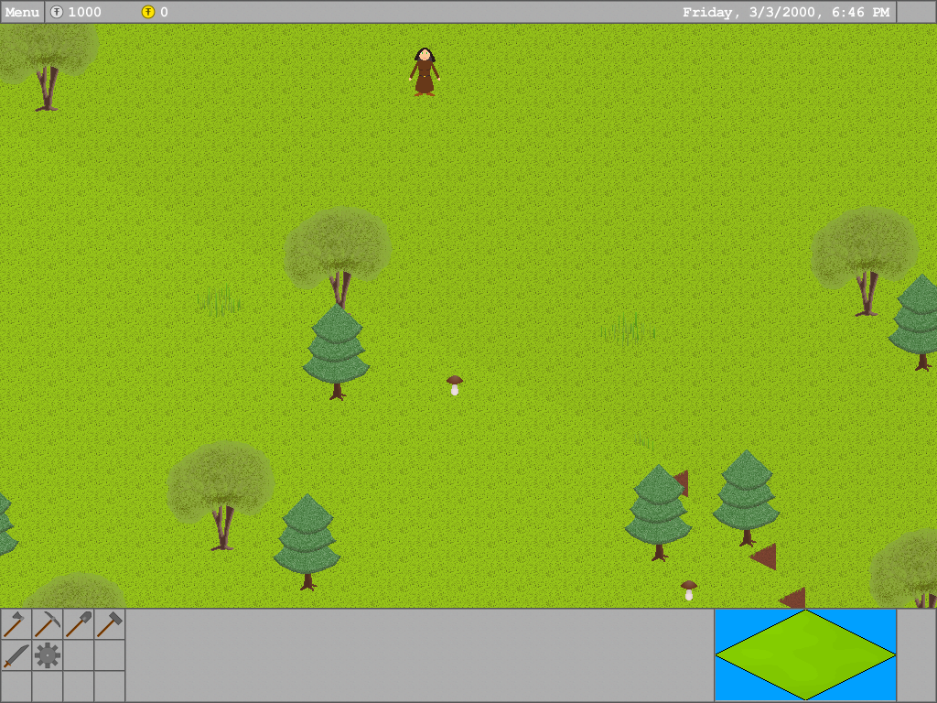Click the silver coin icon
Viewport: 937px width, 703px height.
click(x=57, y=12)
